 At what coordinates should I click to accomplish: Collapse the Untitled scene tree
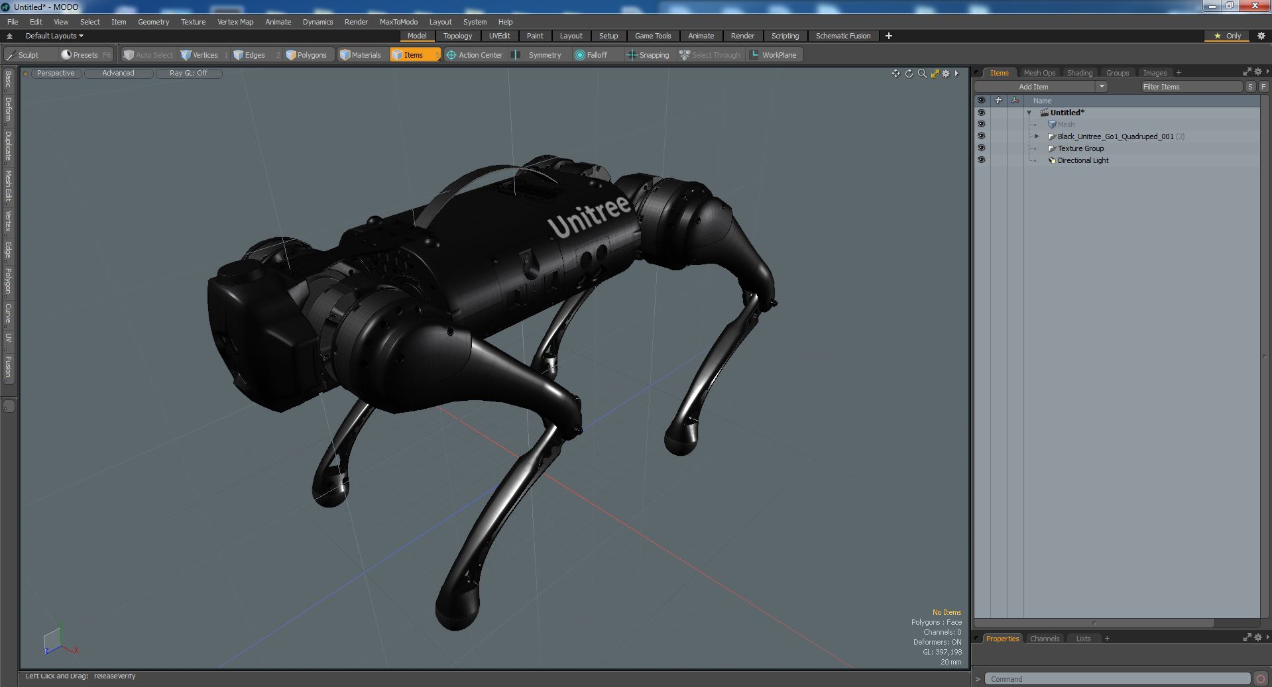[x=1029, y=113]
